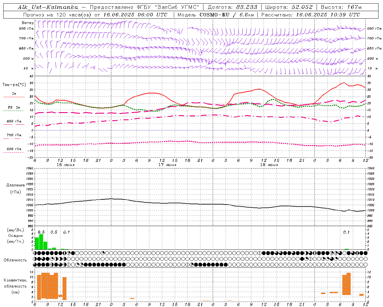Click the 'Широта: 52.052' latitude value
The width and height of the screenshot is (383, 307).
[289, 7]
